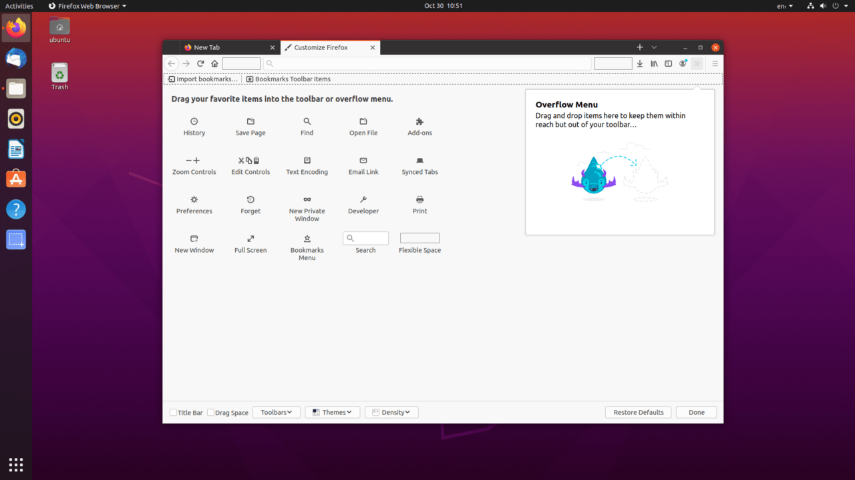This screenshot has height=480, width=855.
Task: Open the Trash desktop icon
Action: click(x=59, y=77)
